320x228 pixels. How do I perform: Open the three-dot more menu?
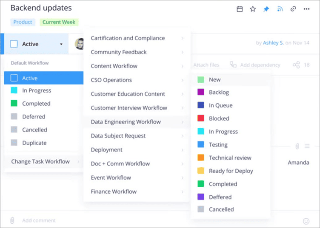click(x=306, y=9)
